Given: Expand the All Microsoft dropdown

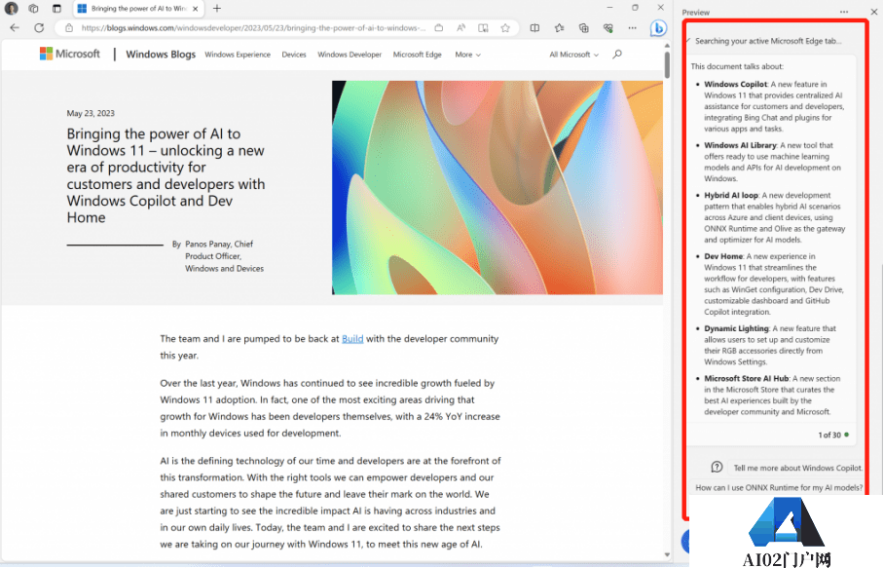Looking at the screenshot, I should [574, 55].
